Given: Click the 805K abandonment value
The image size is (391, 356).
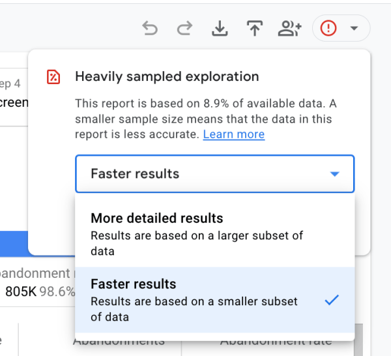Looking at the screenshot, I should pos(21,291).
